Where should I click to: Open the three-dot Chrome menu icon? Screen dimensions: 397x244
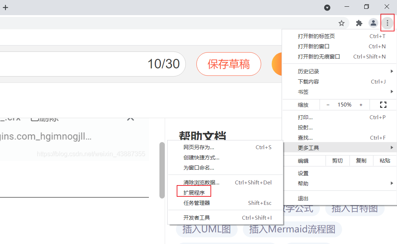click(387, 23)
